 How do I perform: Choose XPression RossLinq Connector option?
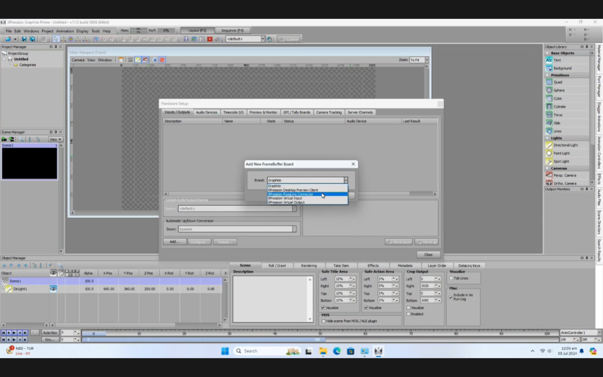click(307, 194)
